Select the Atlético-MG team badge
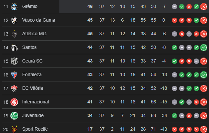Screen dimensions: 209x133 point(14,34)
